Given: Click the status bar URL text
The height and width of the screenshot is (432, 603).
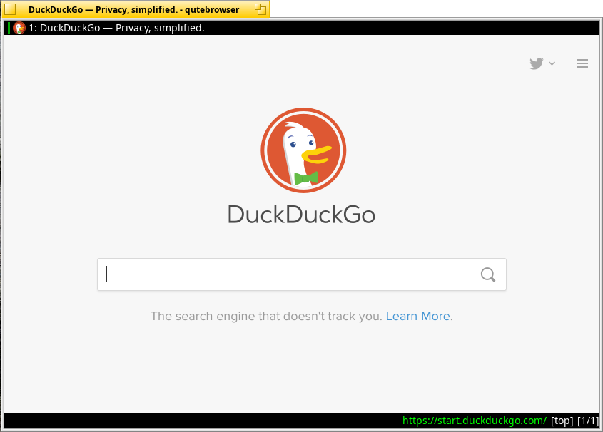Looking at the screenshot, I should click(x=474, y=421).
